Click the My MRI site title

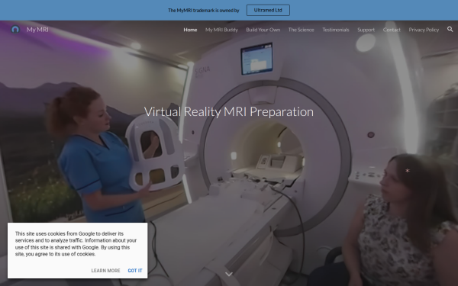click(37, 30)
